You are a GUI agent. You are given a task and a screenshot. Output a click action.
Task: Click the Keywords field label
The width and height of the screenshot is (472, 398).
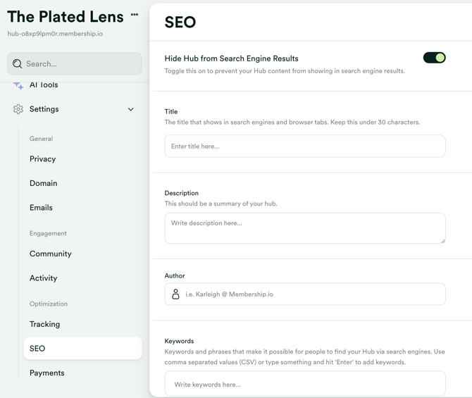pos(179,341)
